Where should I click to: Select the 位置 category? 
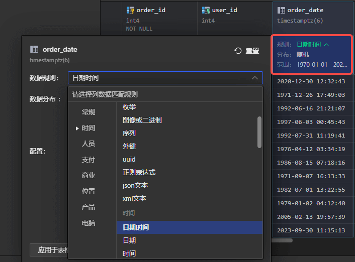(x=88, y=191)
